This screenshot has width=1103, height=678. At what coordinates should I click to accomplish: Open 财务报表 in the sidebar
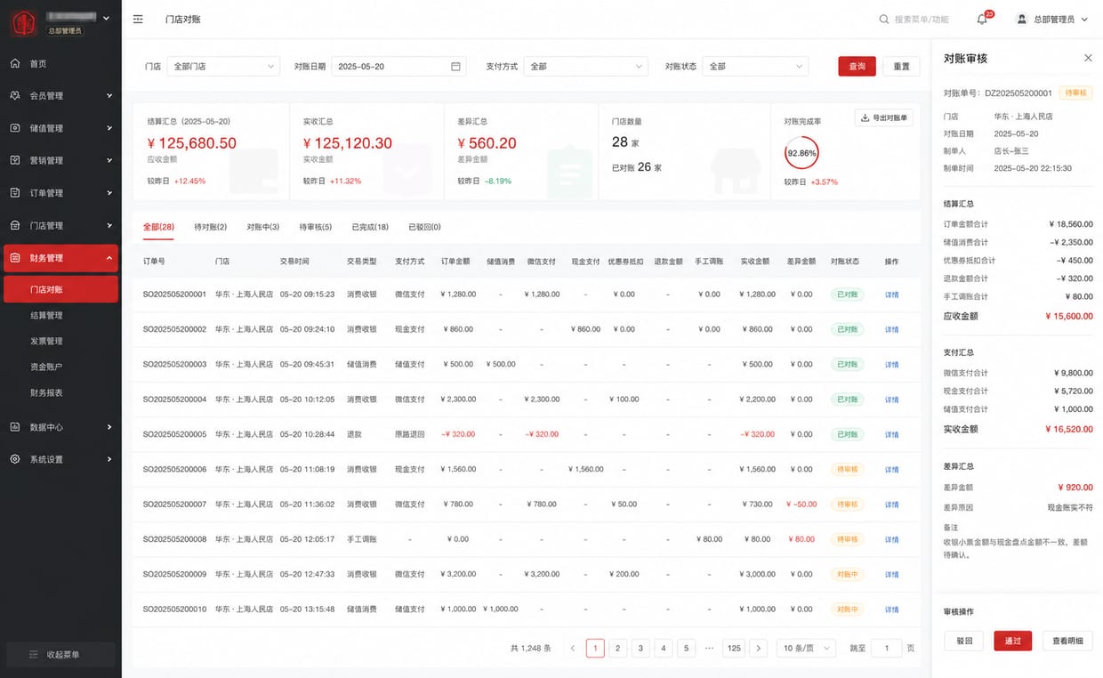[46, 392]
